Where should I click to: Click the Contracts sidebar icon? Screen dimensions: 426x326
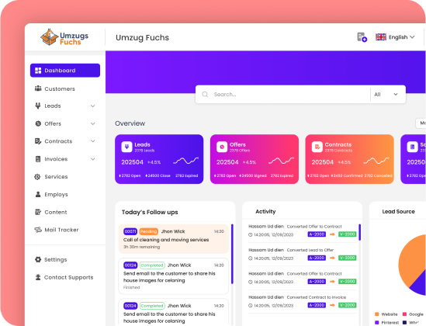click(x=38, y=141)
